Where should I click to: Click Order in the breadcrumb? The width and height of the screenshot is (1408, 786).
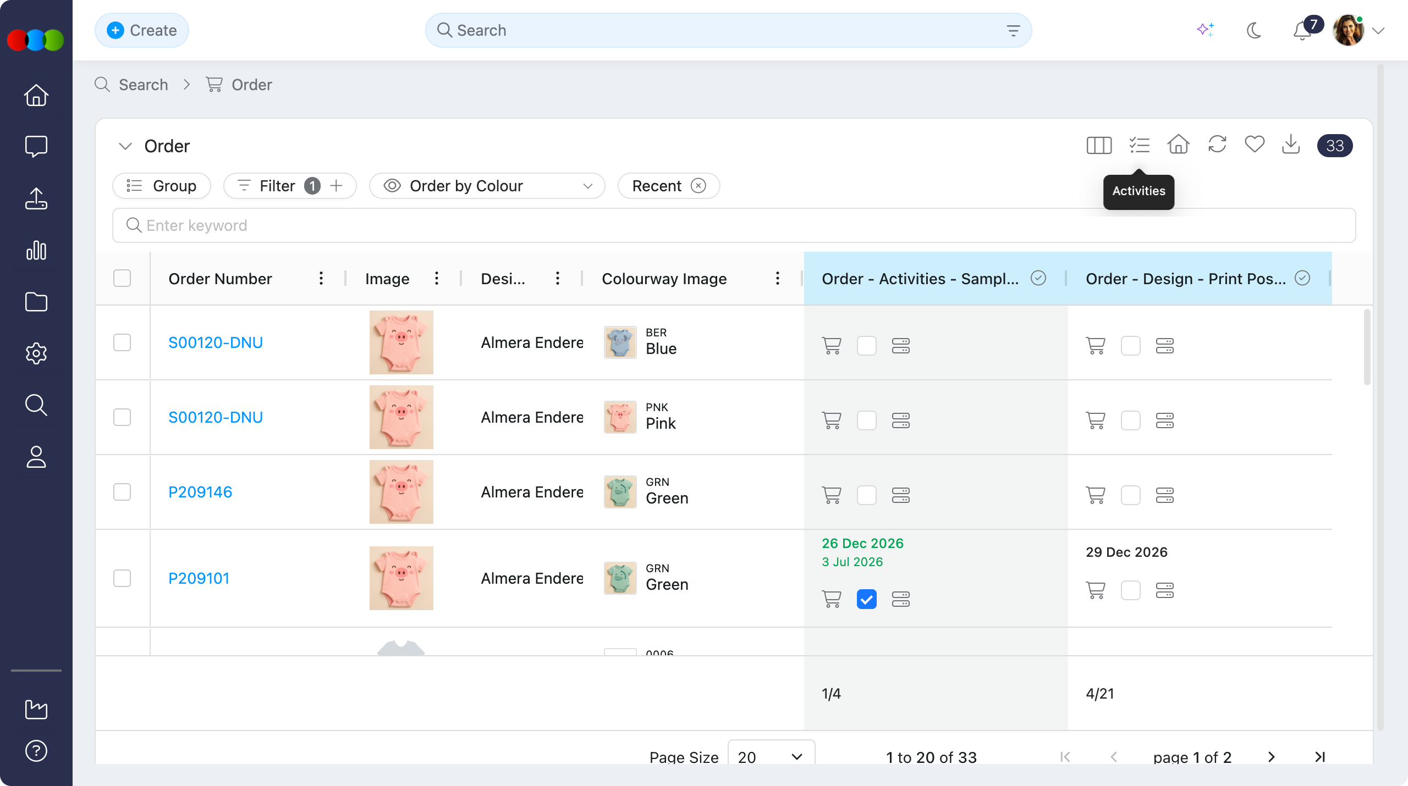pyautogui.click(x=251, y=85)
